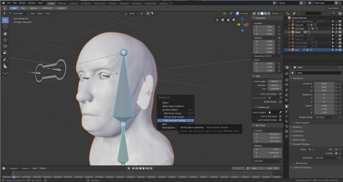The image size is (343, 182).
Task: Click the Difference selection mode button
Action: 48,8
